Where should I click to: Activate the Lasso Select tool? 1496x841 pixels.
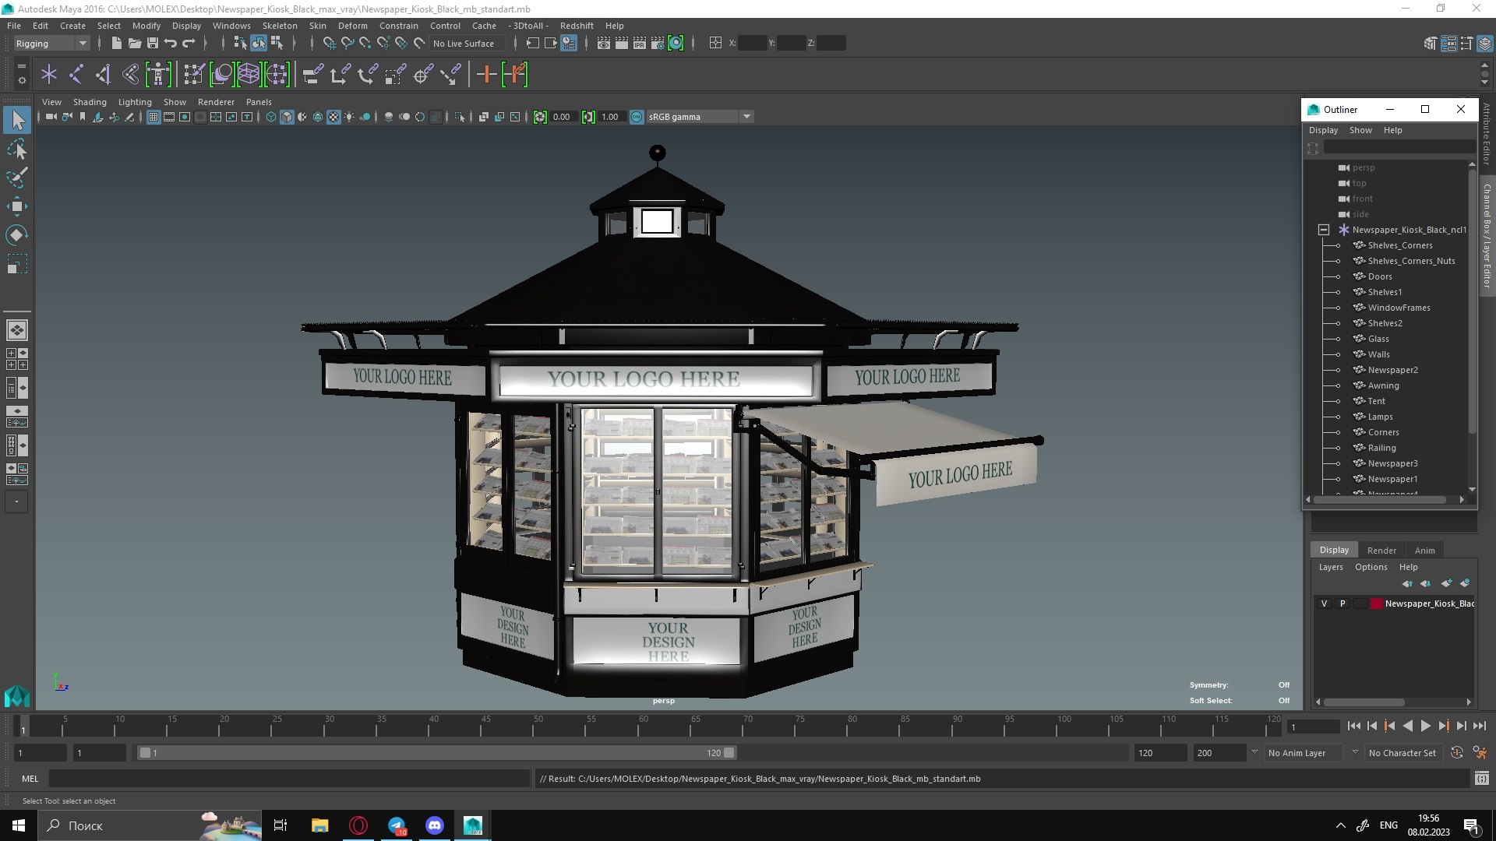(17, 149)
